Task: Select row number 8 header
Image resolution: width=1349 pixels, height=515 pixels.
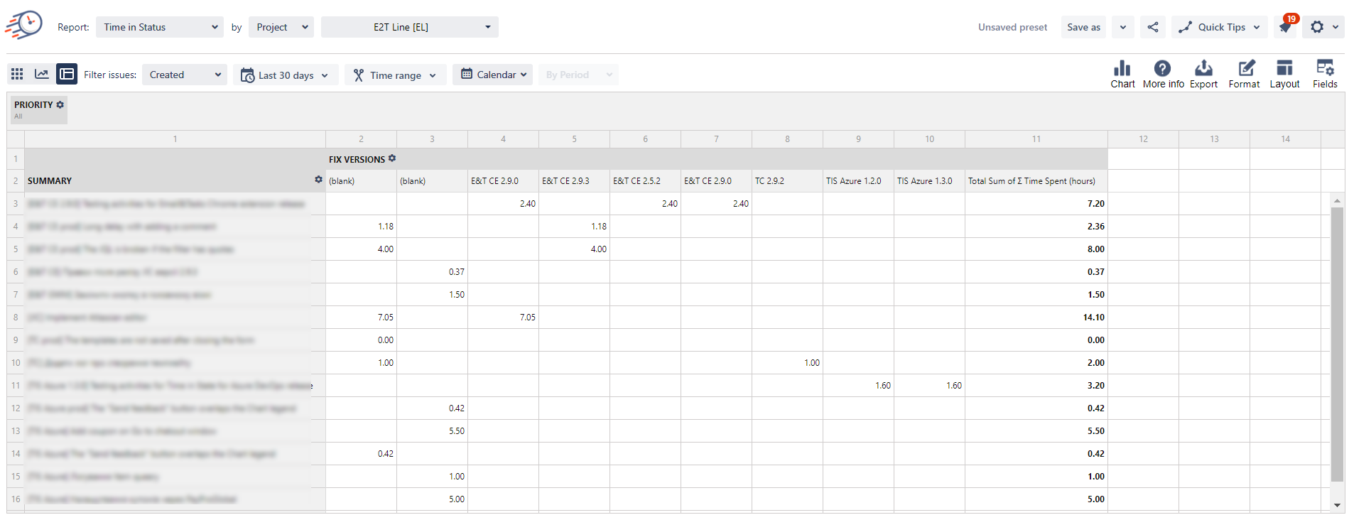Action: tap(16, 318)
